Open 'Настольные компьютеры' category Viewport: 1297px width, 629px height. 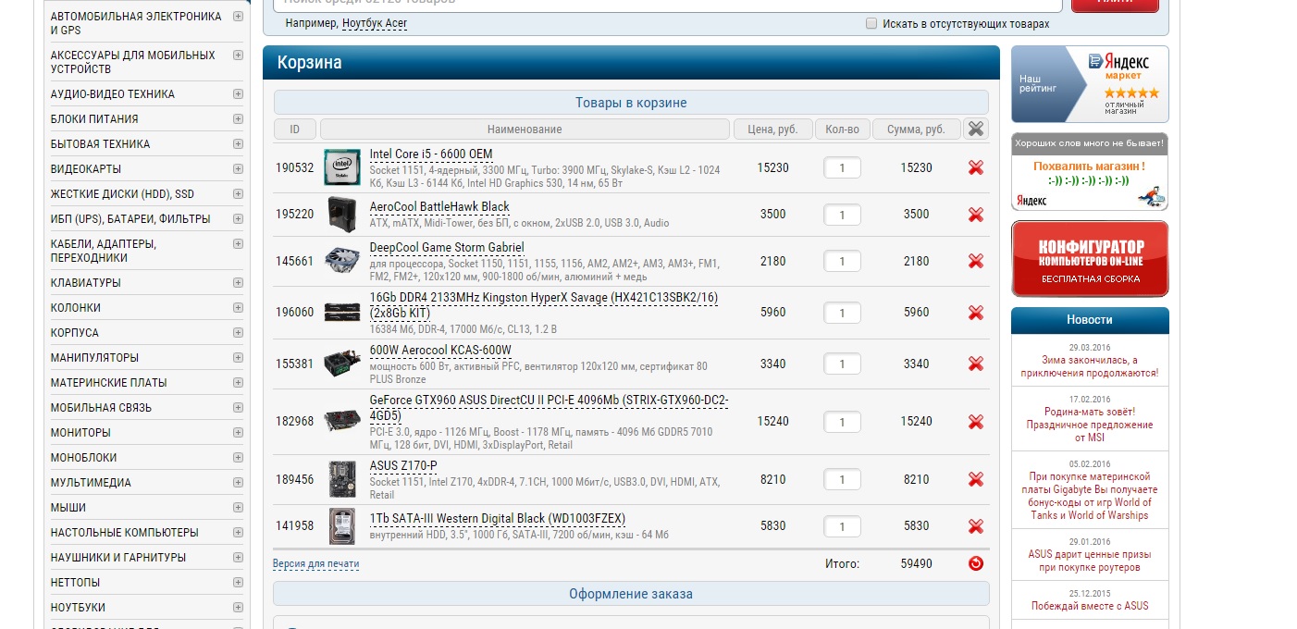pos(125,533)
